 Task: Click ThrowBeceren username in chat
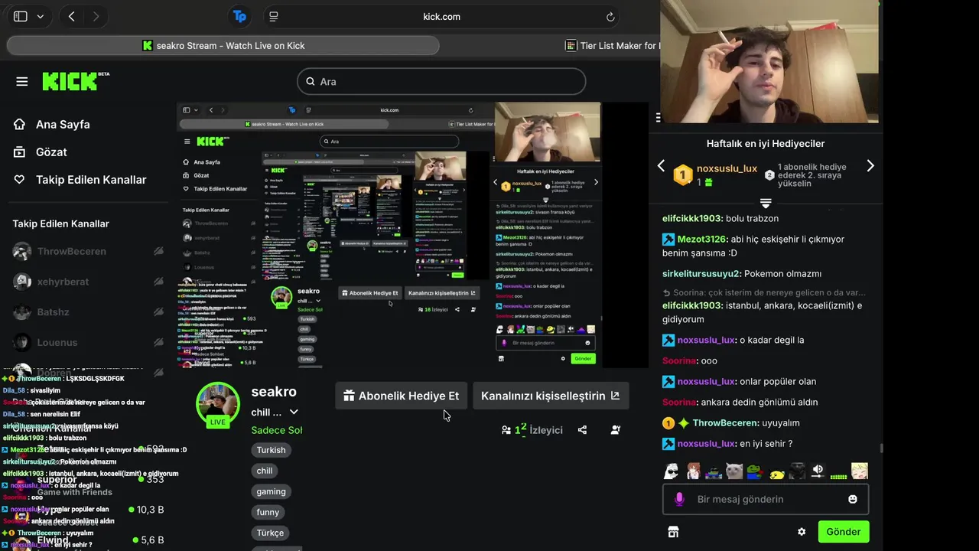725,422
